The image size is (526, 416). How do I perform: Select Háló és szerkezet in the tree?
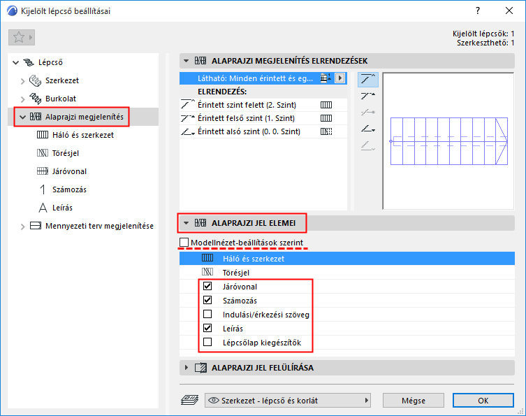click(x=83, y=135)
